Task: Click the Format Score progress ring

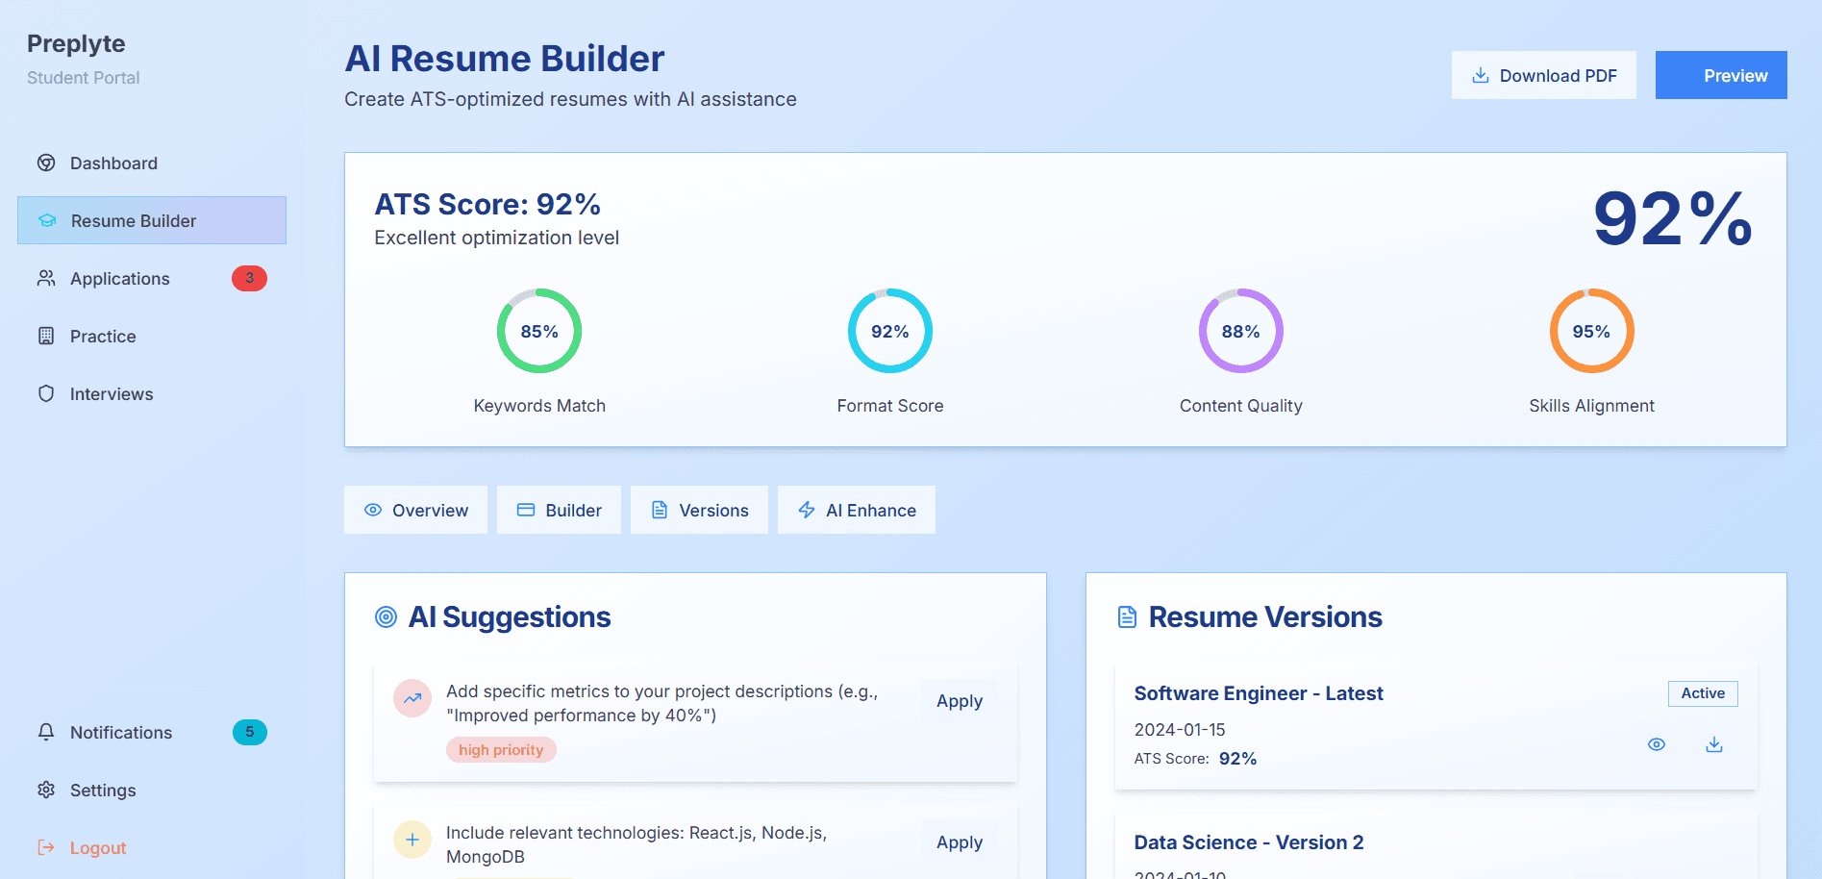Action: [x=889, y=330]
